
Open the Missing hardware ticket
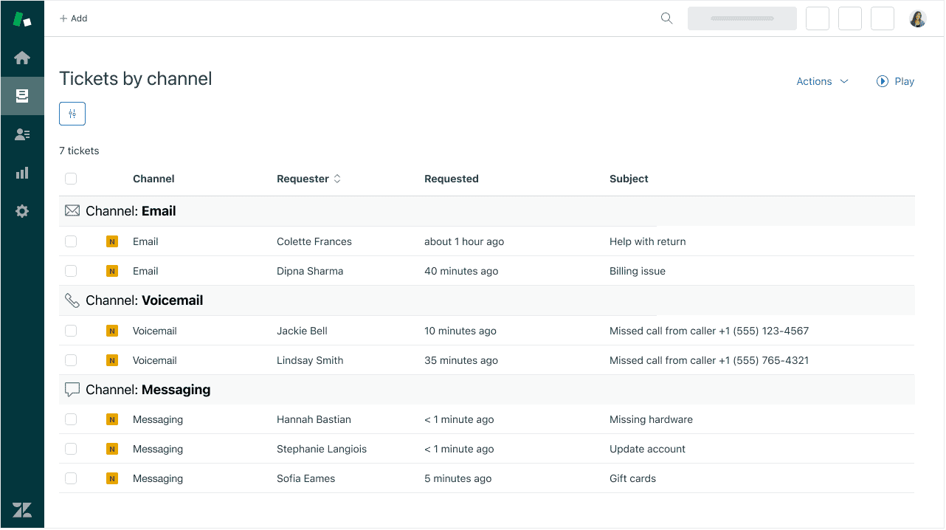pos(650,419)
